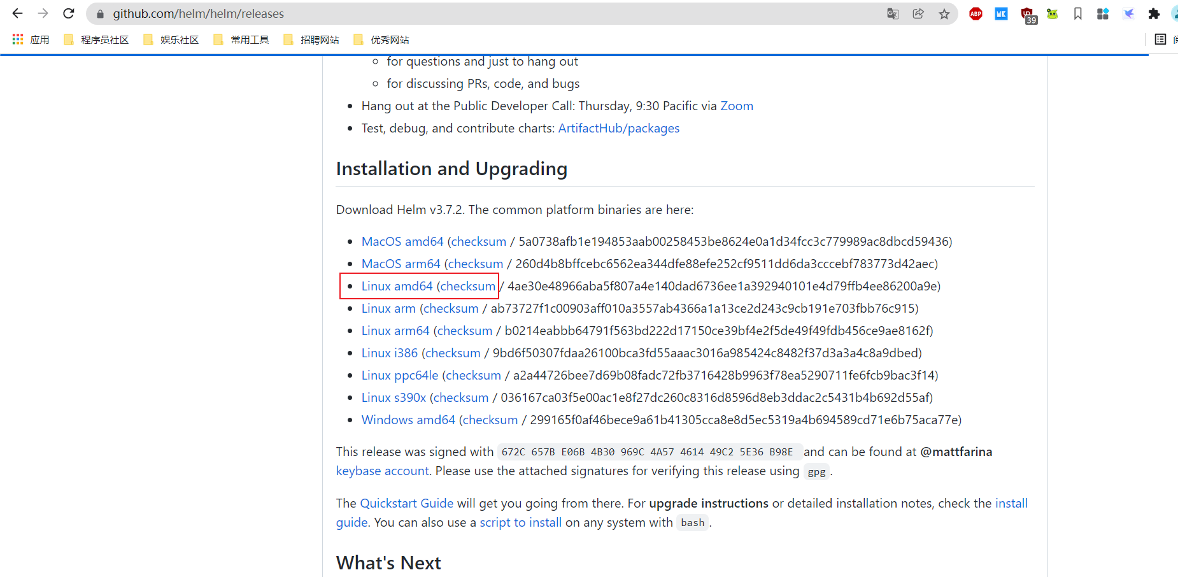Open checksum link for MacOS amd64

pos(479,241)
